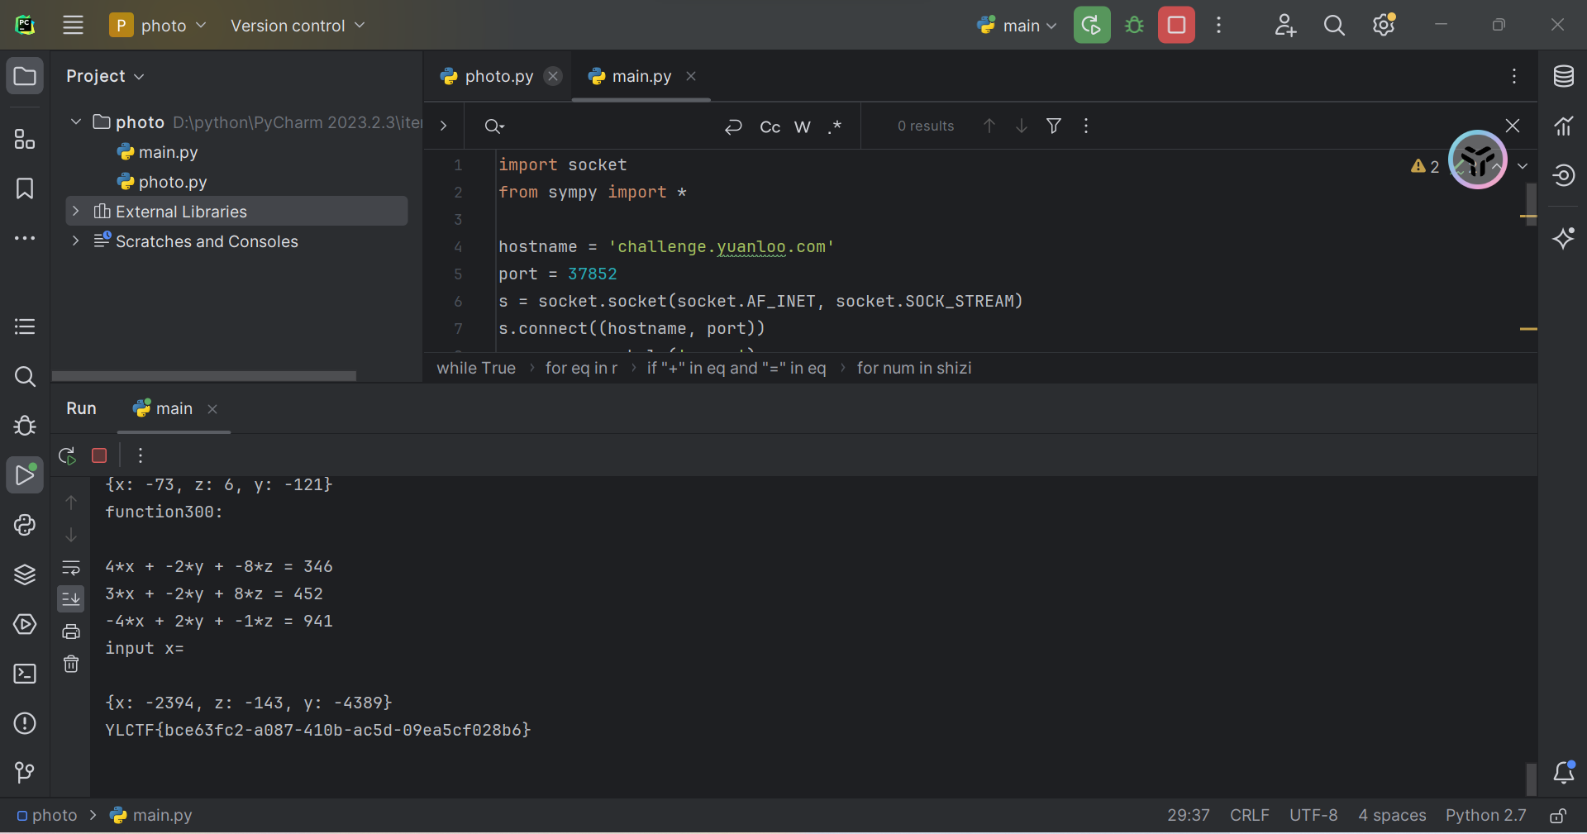Open the Structure tool window
Image resolution: width=1587 pixels, height=834 pixels.
click(25, 139)
